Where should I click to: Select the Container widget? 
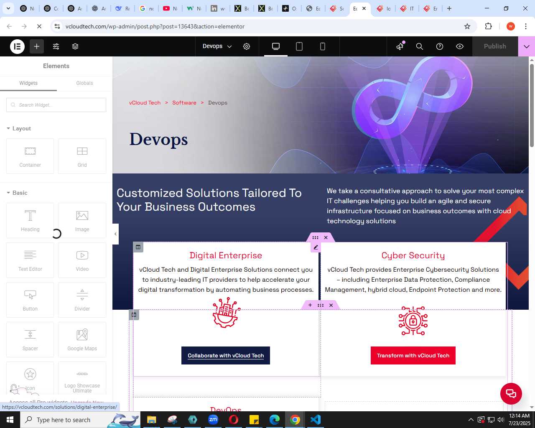30,156
